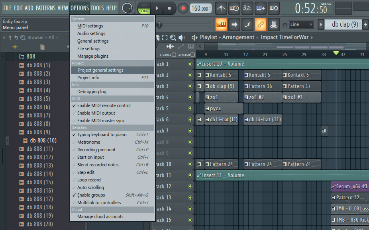This screenshot has width=369, height=230.
Task: Click the arrow auto-scroll toolbar icon
Action: tap(234, 24)
